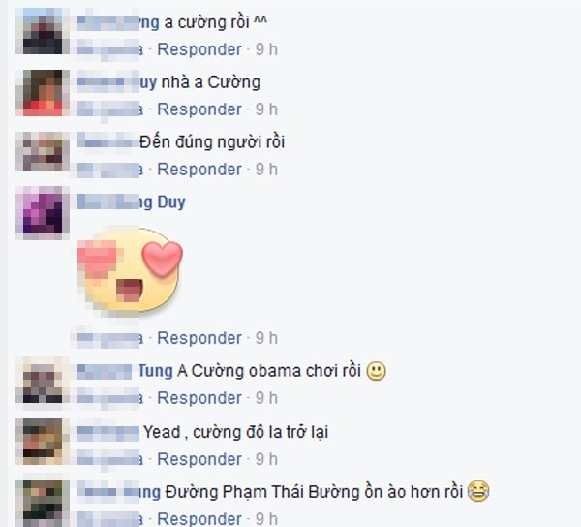Open the purple avatar beside the sticker comment
Screen dimensions: 581x527
43,213
